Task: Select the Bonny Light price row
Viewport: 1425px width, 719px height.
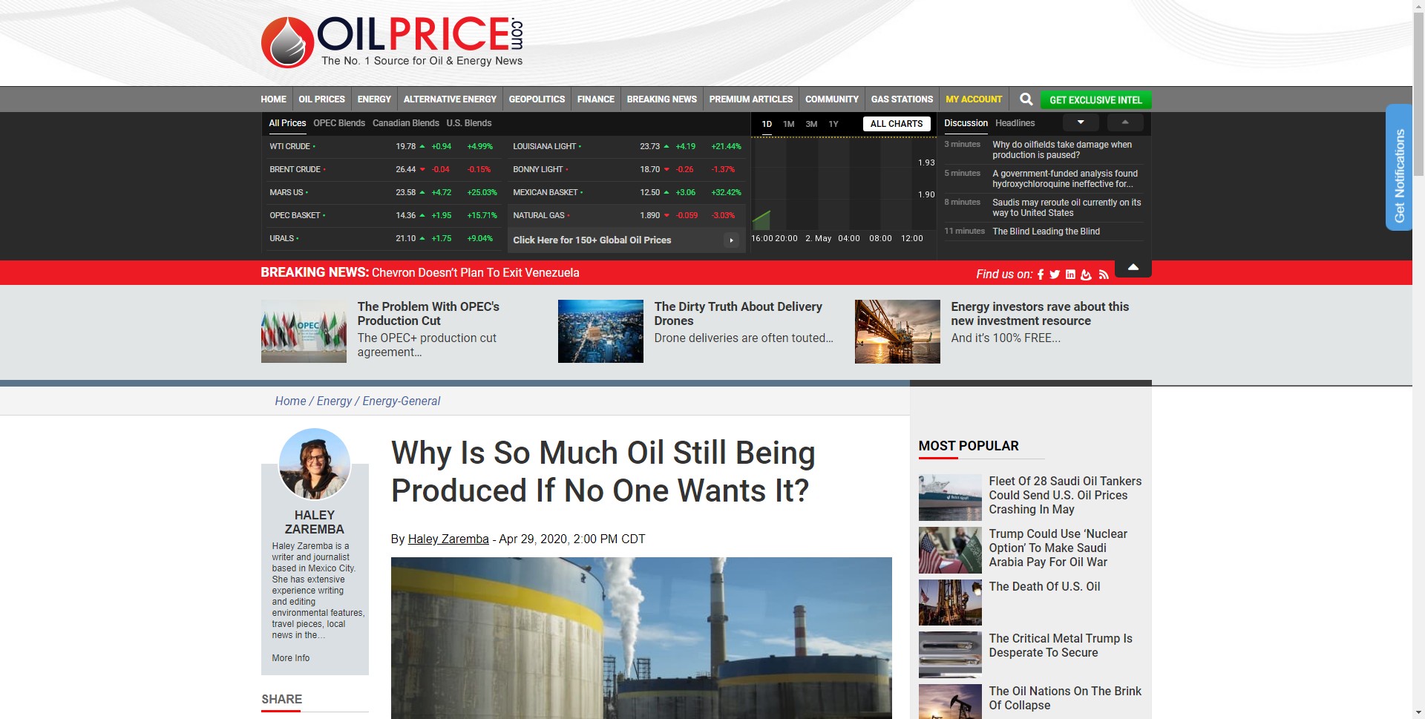Action: [x=626, y=170]
